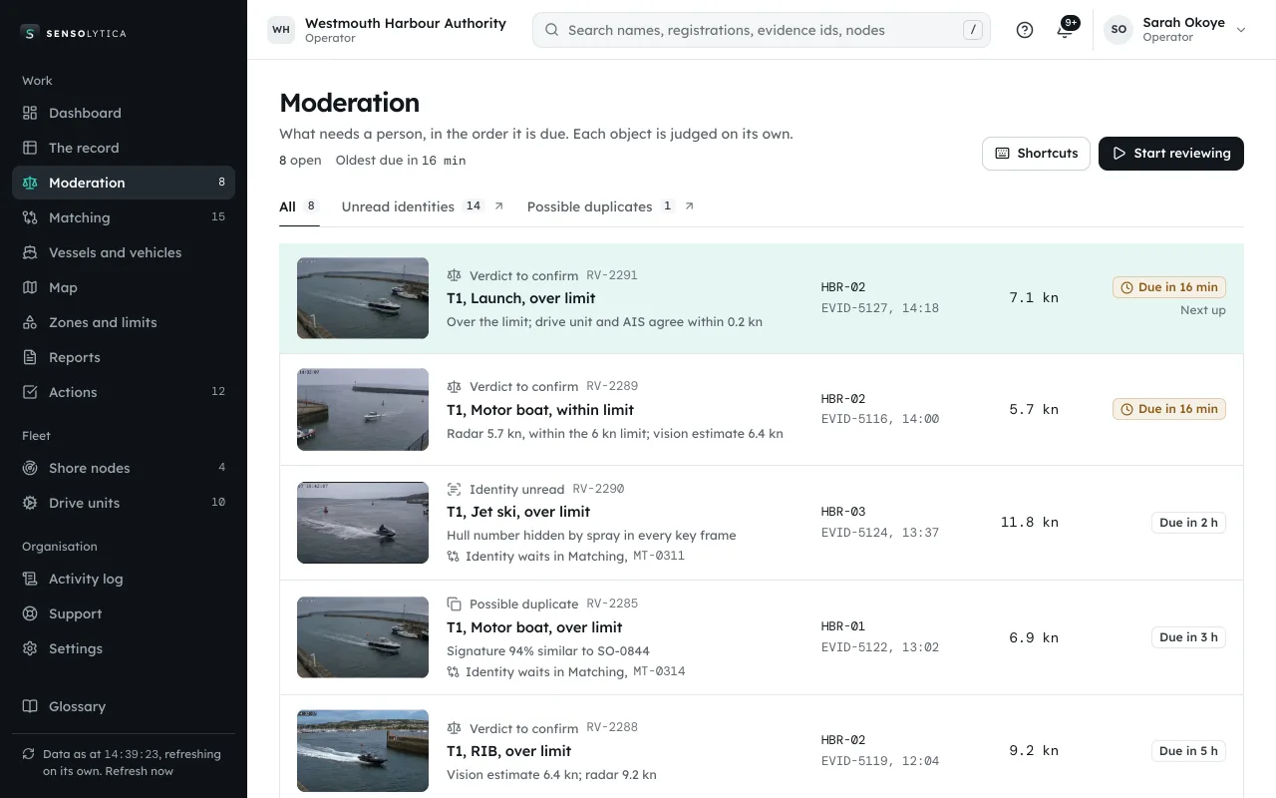Image resolution: width=1276 pixels, height=798 pixels.
Task: Click the Map icon in sidebar
Action: click(x=30, y=287)
